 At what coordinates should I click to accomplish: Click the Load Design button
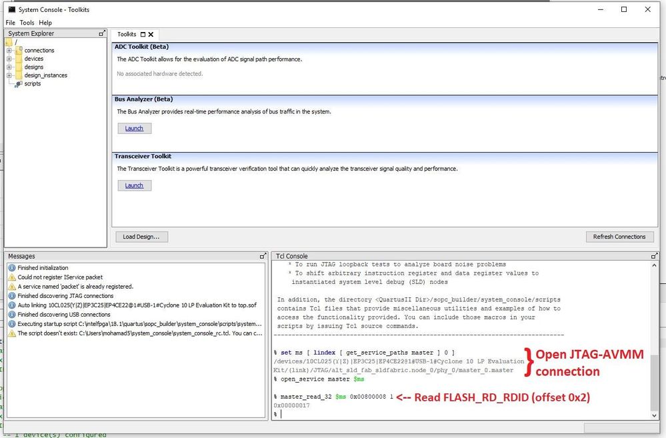tap(141, 237)
